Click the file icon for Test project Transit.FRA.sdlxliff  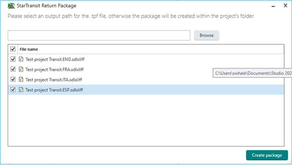tap(21, 69)
